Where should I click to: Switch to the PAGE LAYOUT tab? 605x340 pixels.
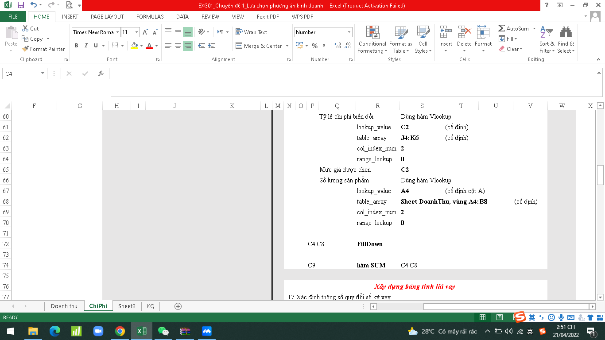(107, 17)
